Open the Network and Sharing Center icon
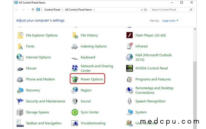 pos(75,68)
